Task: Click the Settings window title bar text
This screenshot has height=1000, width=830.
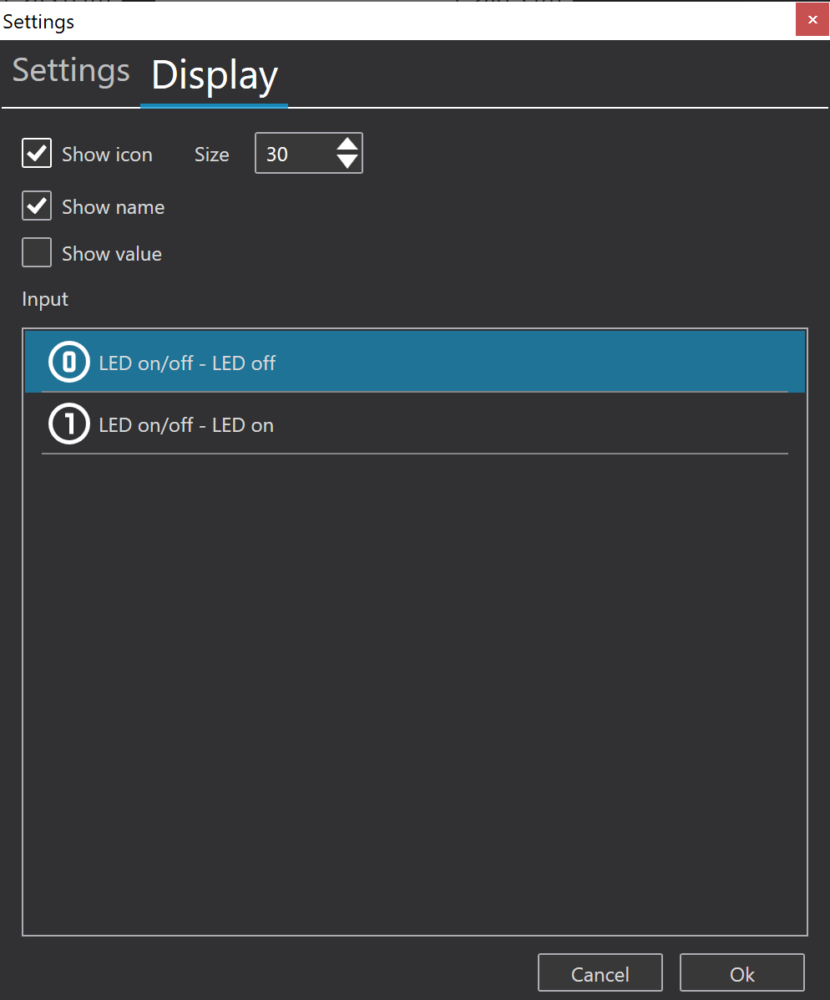Action: 39,22
